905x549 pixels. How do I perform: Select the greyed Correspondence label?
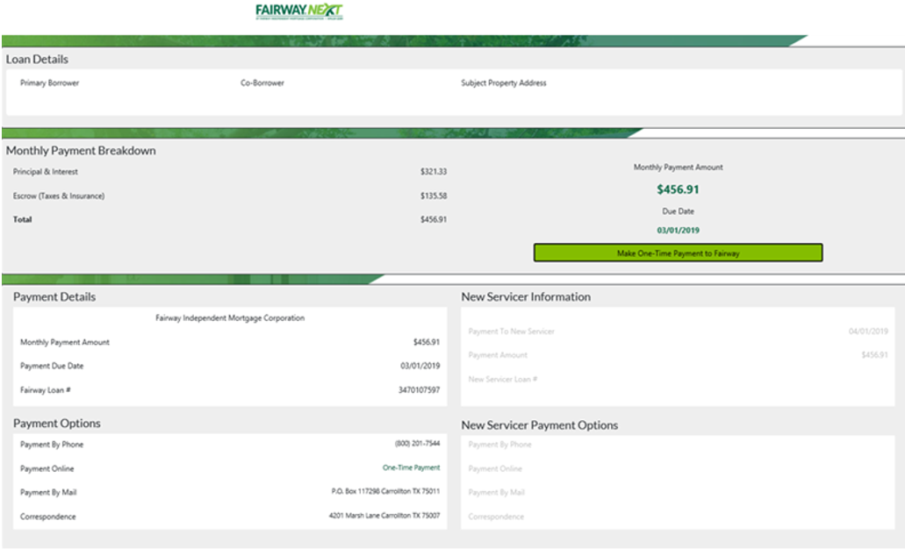496,517
